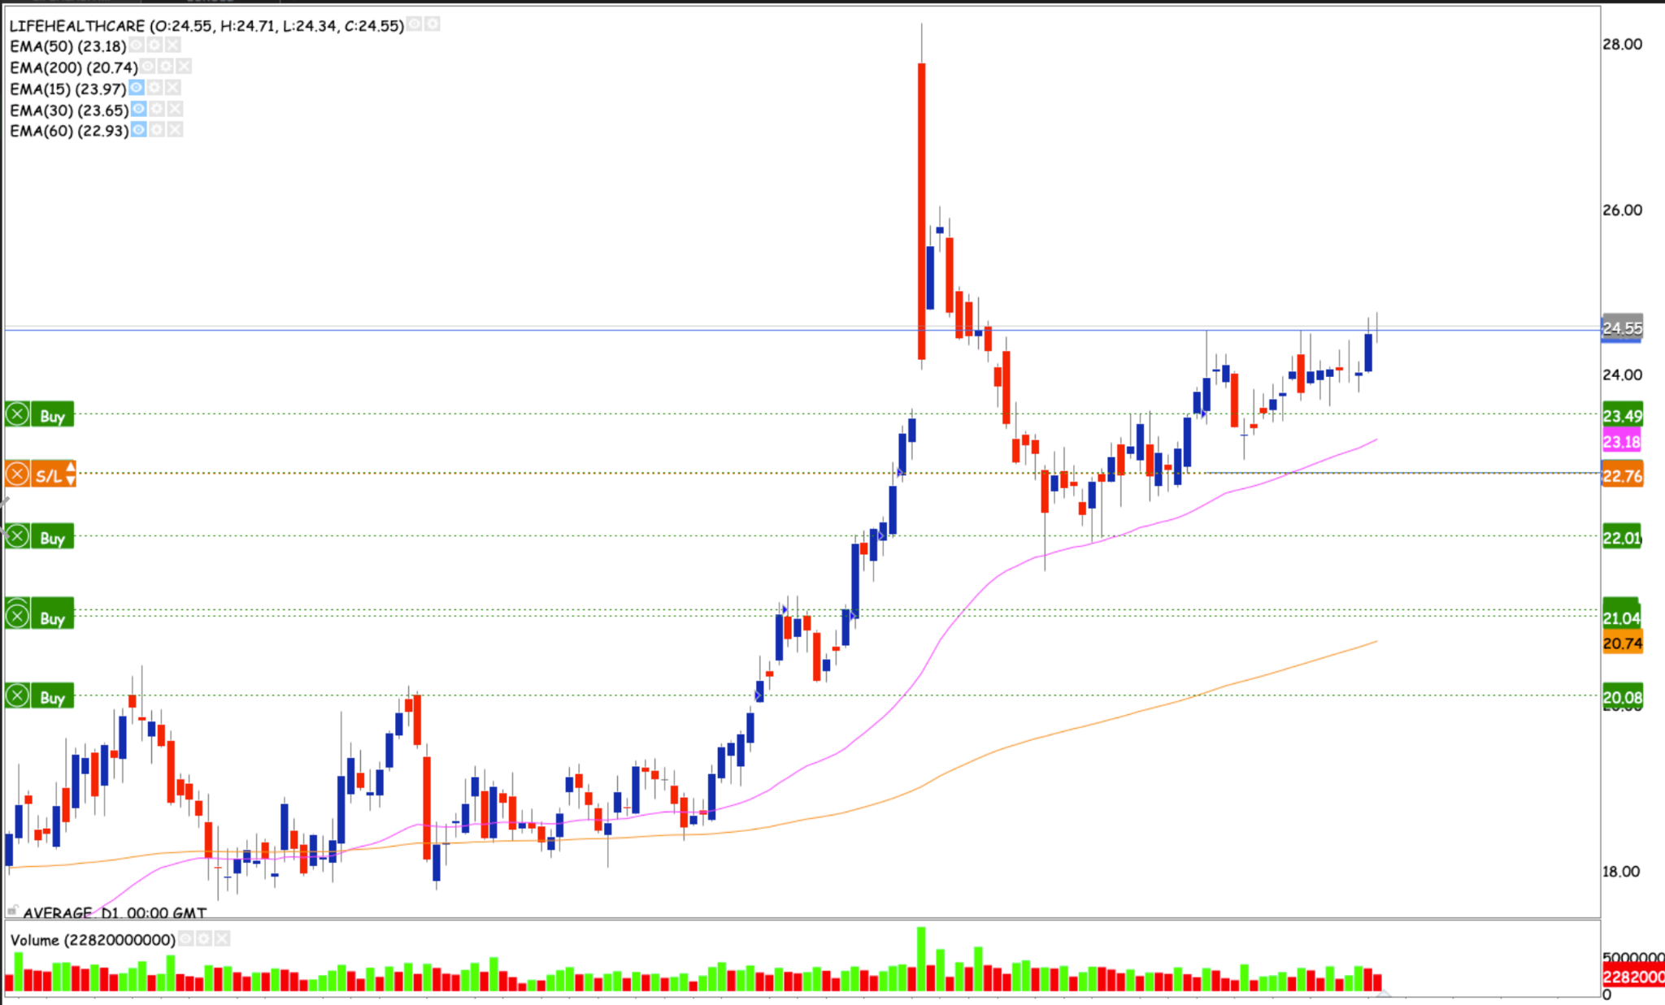Decrease stop loss with S/L down arrow

click(x=71, y=481)
